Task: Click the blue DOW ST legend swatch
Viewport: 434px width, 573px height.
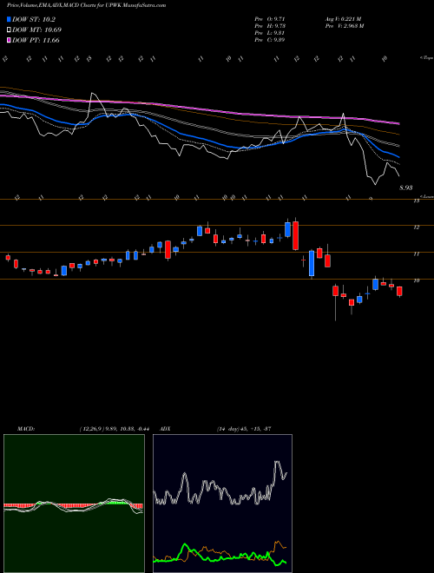Action: [9, 19]
